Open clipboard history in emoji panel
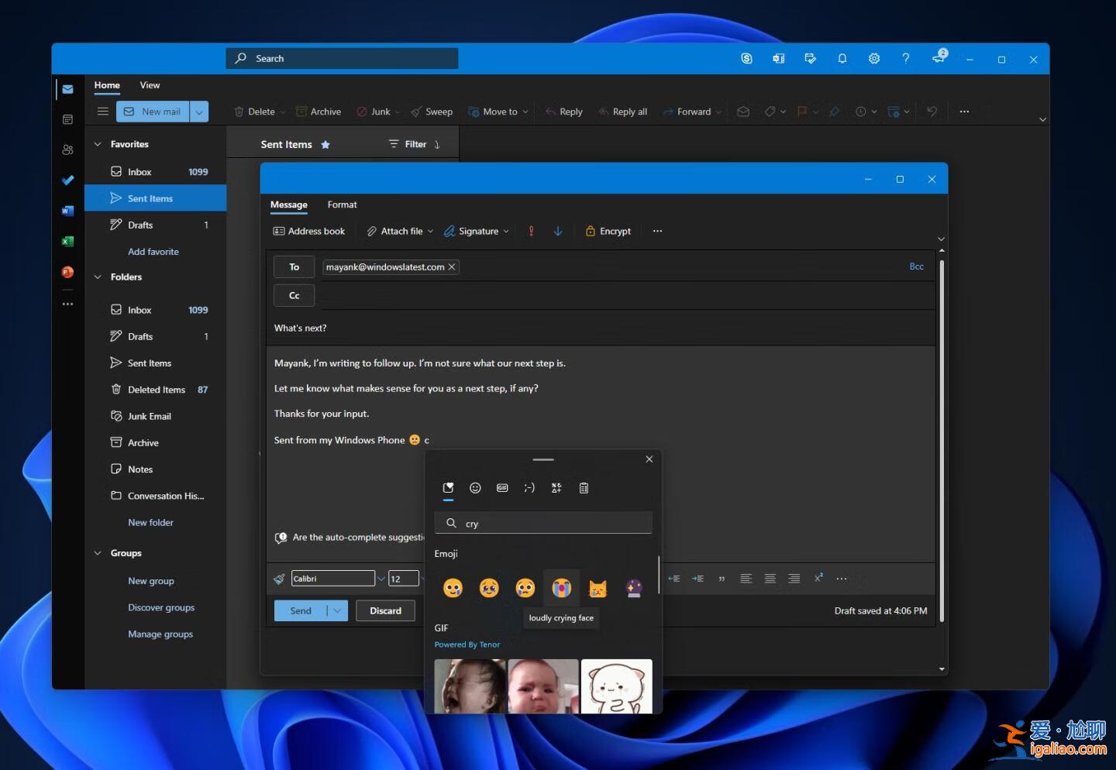The height and width of the screenshot is (770, 1116). click(x=584, y=488)
